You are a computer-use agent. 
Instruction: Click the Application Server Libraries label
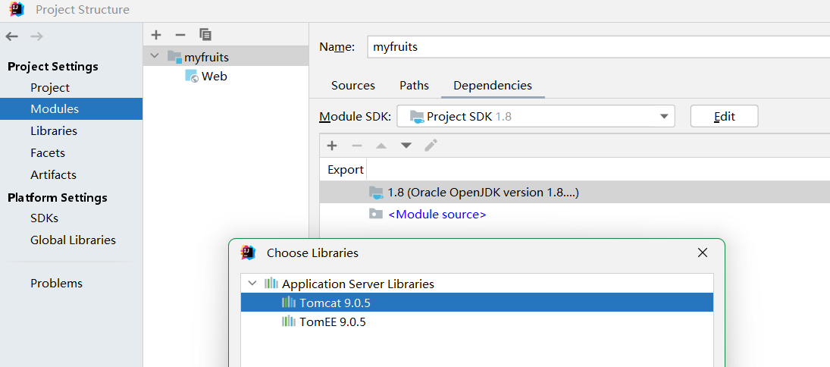358,284
